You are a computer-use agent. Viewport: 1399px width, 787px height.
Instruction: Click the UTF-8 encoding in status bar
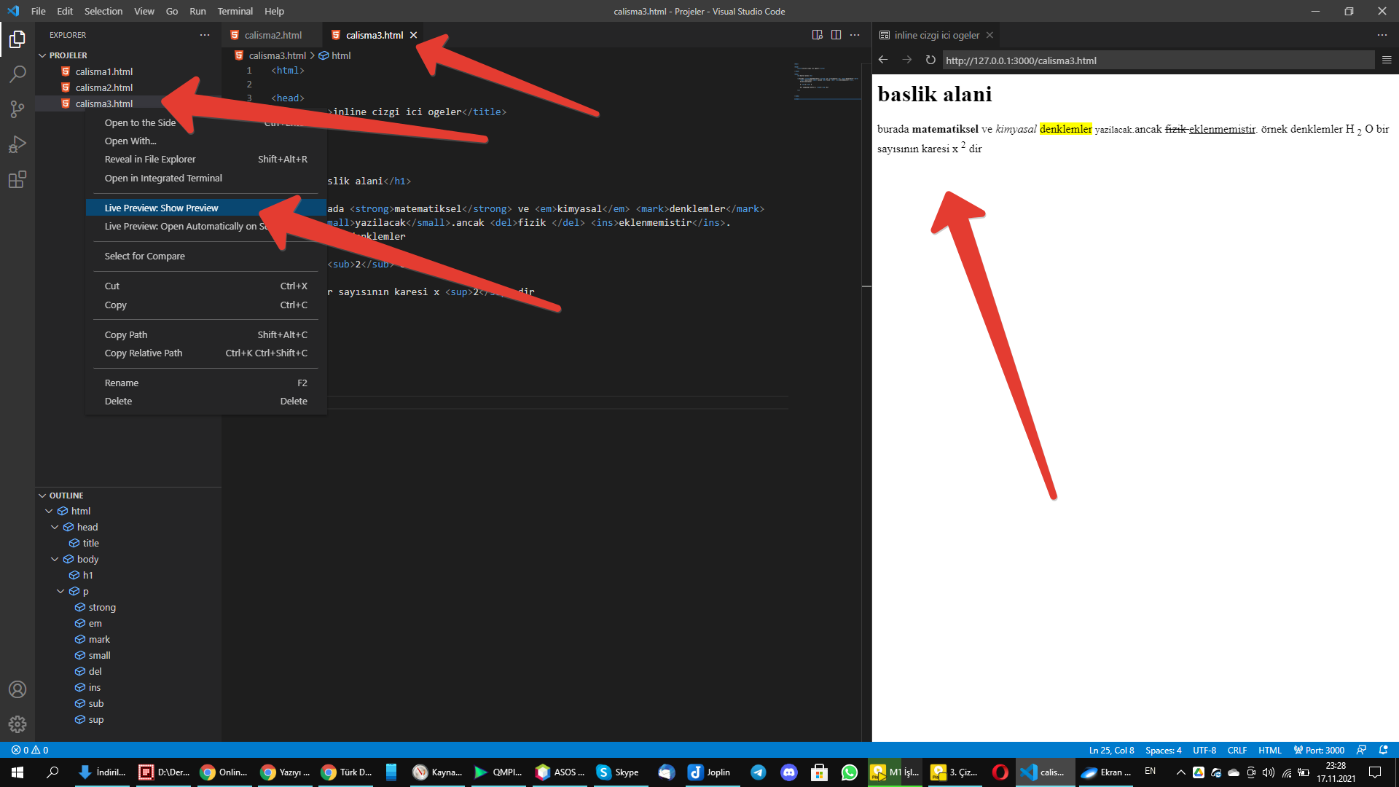click(x=1206, y=750)
